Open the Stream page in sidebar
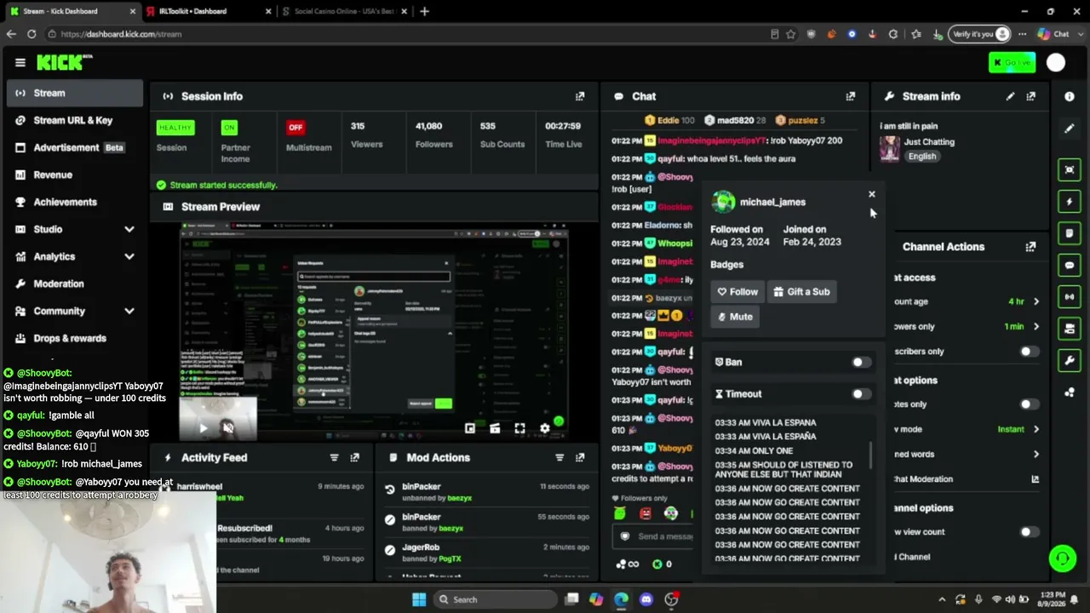 pyautogui.click(x=75, y=93)
